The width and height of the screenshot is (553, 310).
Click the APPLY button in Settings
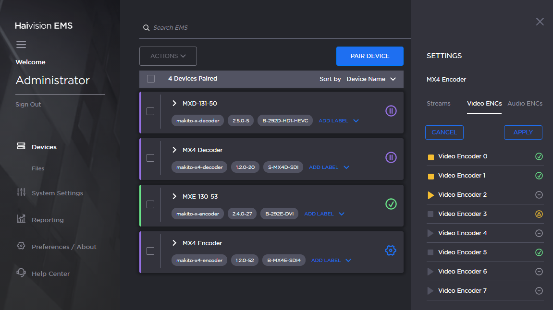pos(523,132)
